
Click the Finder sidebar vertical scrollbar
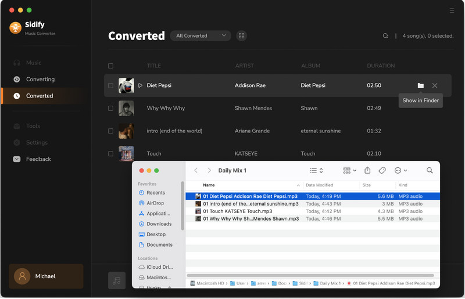click(183, 206)
